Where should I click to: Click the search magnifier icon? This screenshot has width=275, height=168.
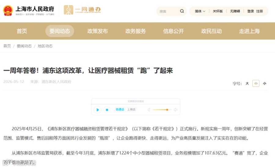coord(182,11)
